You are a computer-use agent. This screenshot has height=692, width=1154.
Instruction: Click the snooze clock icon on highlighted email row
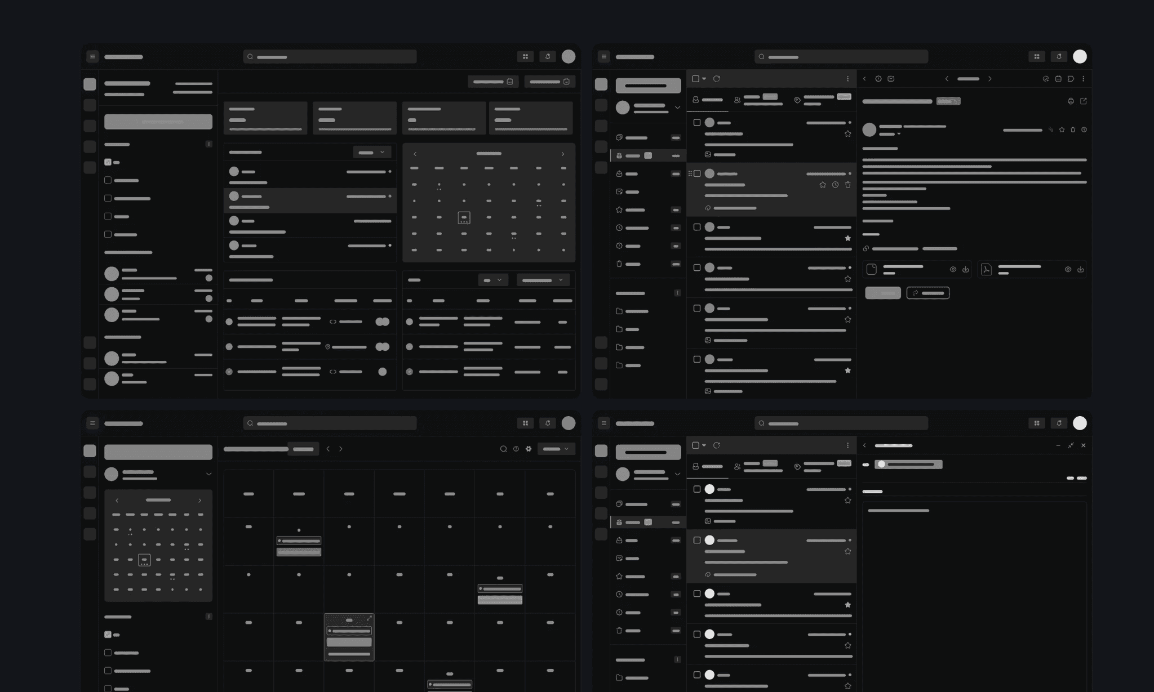pyautogui.click(x=835, y=185)
